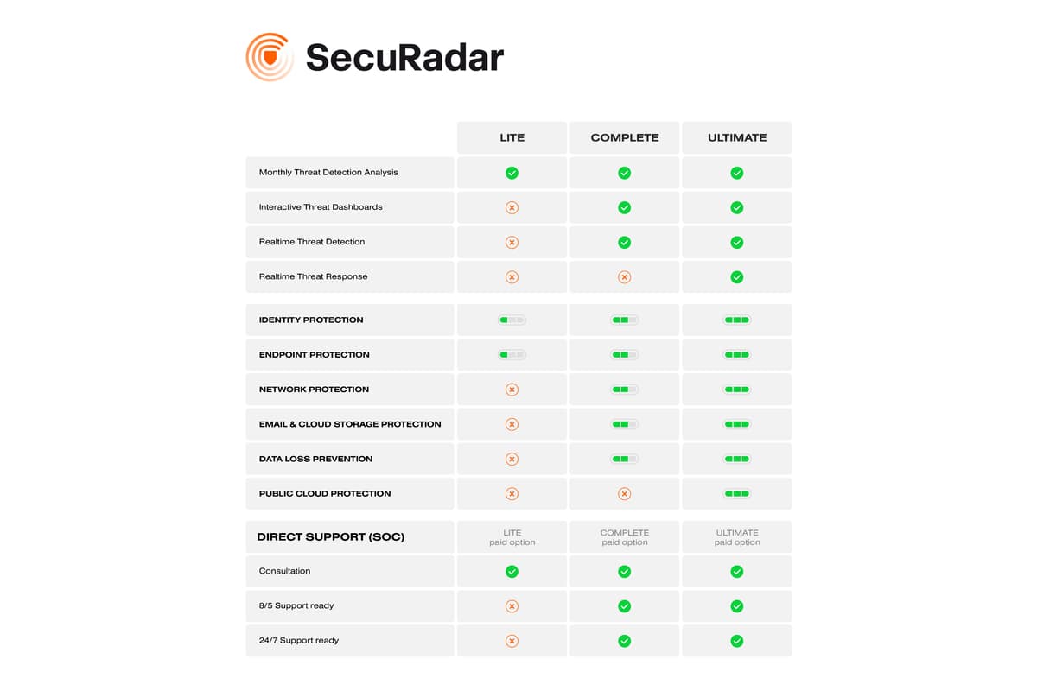Viewport: 1037px width, 691px height.
Task: Select the COMPLETE plan column header
Action: 625,137
